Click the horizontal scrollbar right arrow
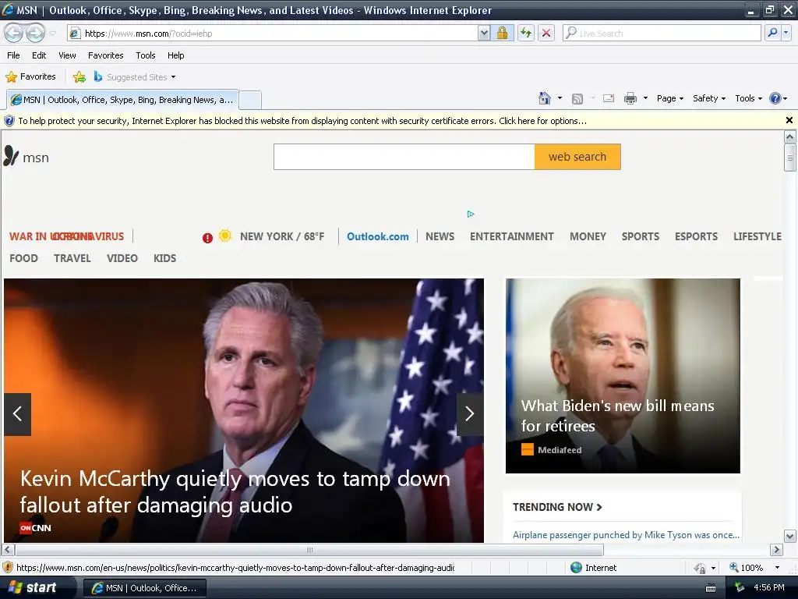Viewport: 798px width, 599px height. 776,550
